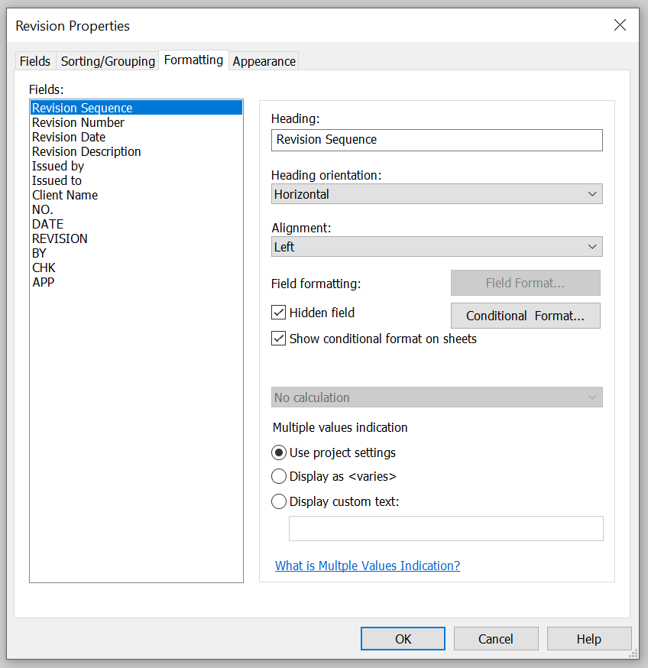Confirm changes with the OK button

[403, 638]
